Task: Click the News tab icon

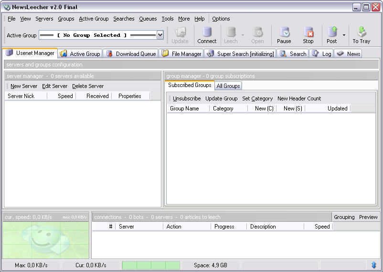Action: click(x=340, y=54)
